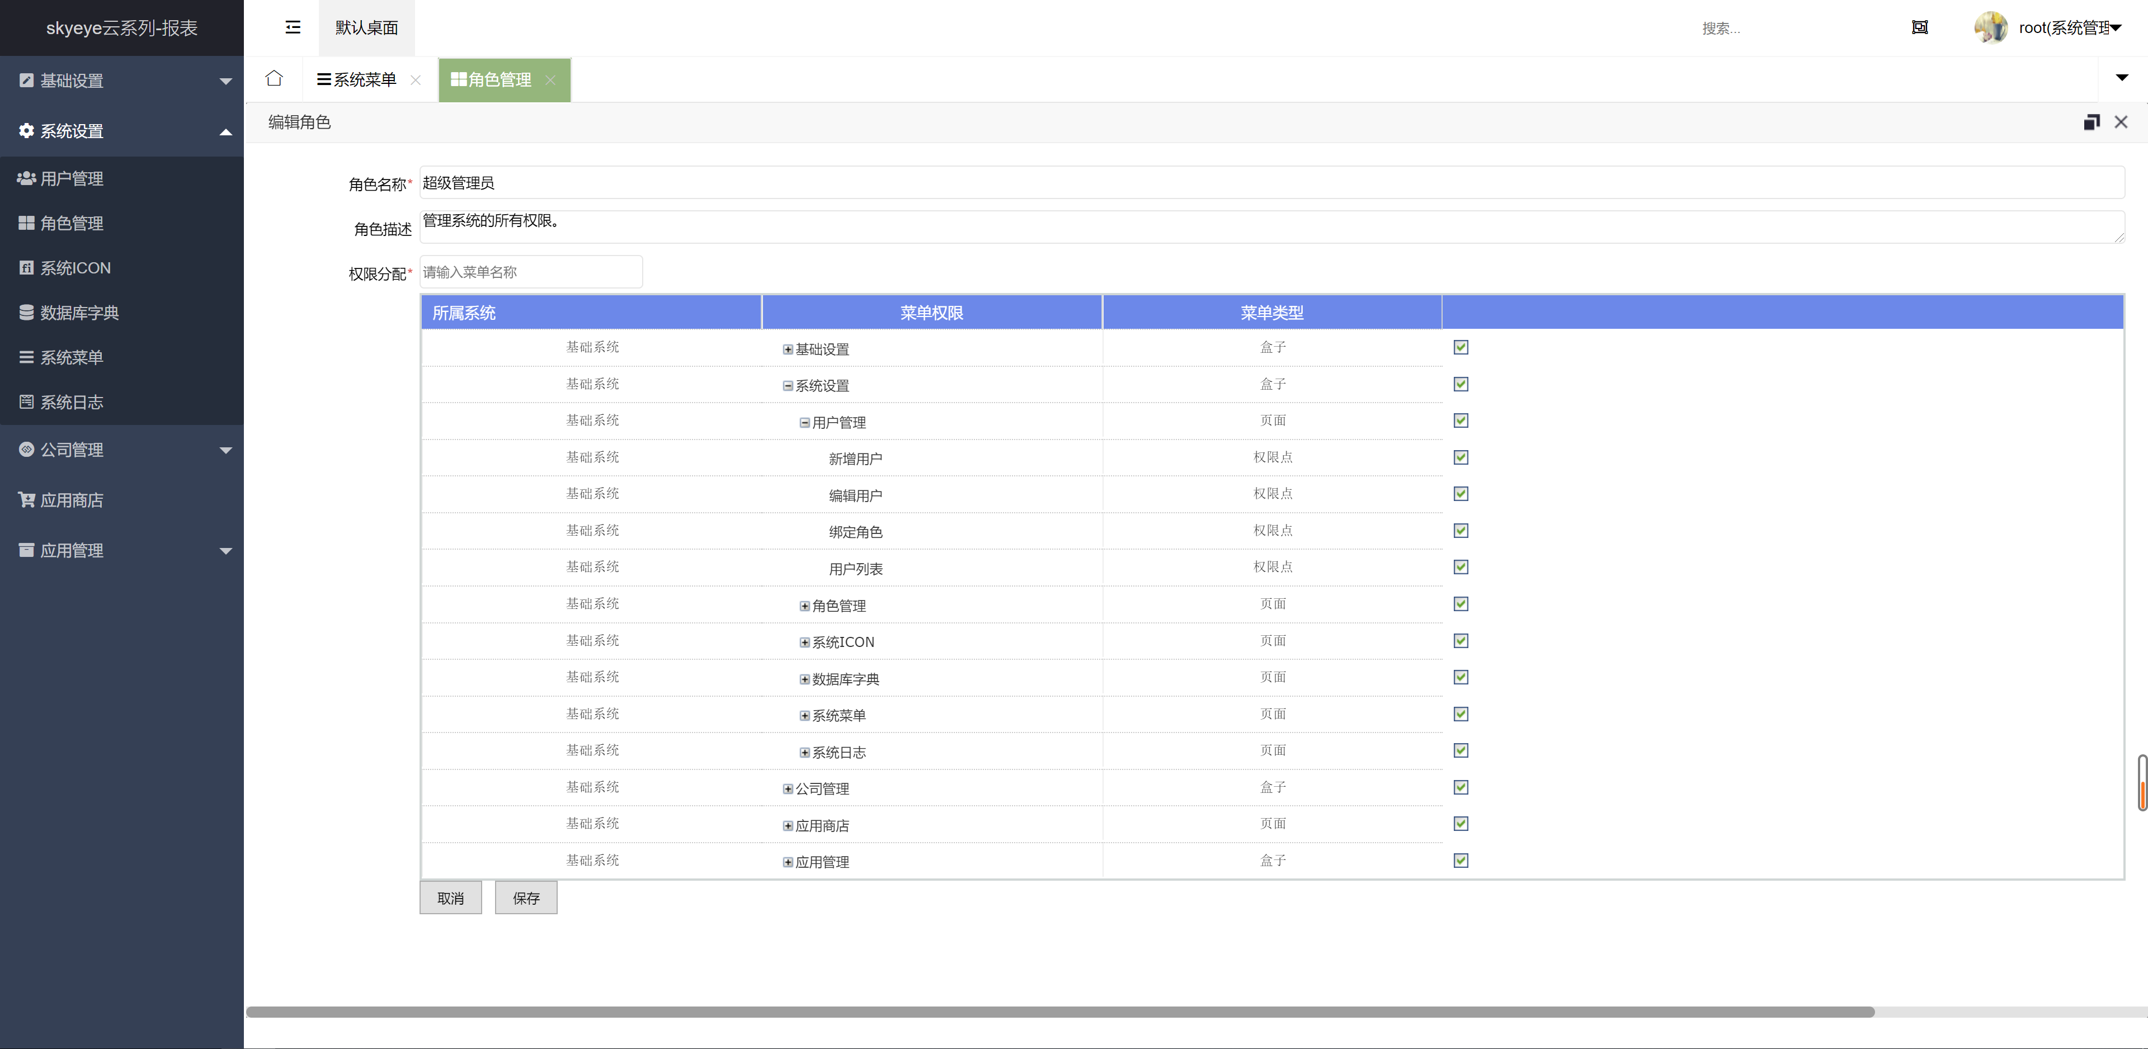Click the fullscreen icon in header
Screen dimensions: 2148x1049
[1919, 27]
